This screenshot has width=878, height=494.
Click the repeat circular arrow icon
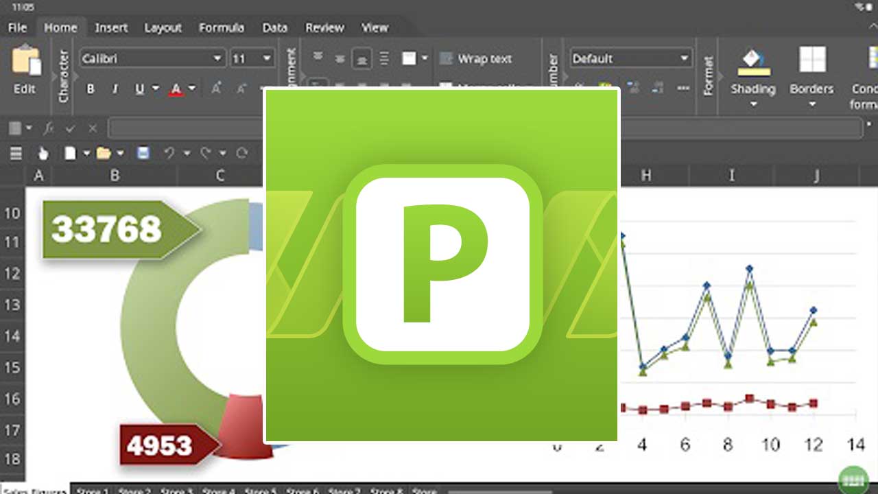point(241,153)
